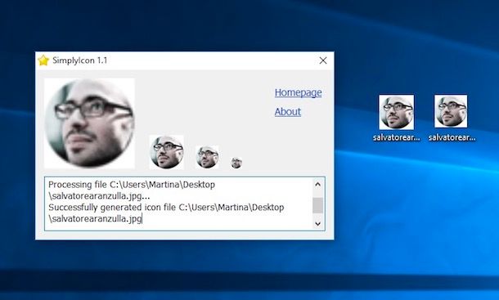
Task: Click the log scrollbar up arrow
Action: pos(317,184)
